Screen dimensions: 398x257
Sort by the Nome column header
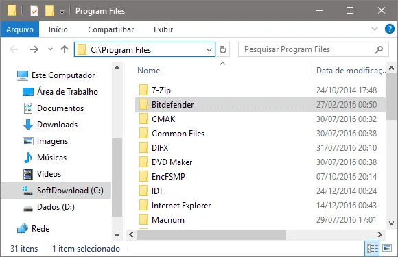coord(148,71)
